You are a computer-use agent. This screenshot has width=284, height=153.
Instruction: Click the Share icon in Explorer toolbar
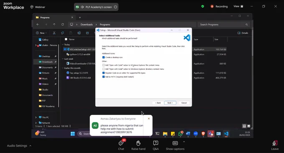tap(87, 33)
